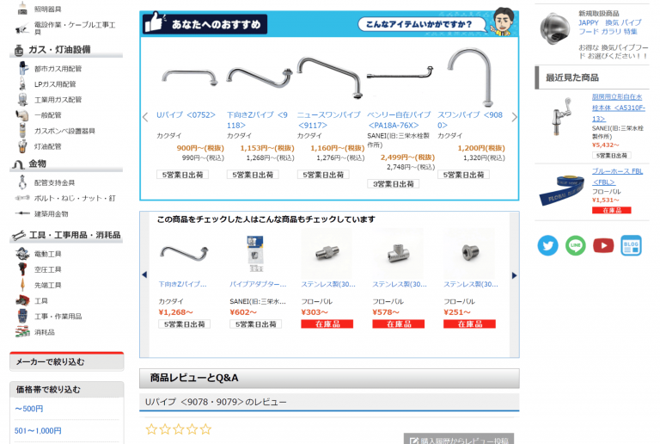This screenshot has width=660, height=444.
Task: Click the 一般配管 pipe elbow icon
Action: coord(22,115)
